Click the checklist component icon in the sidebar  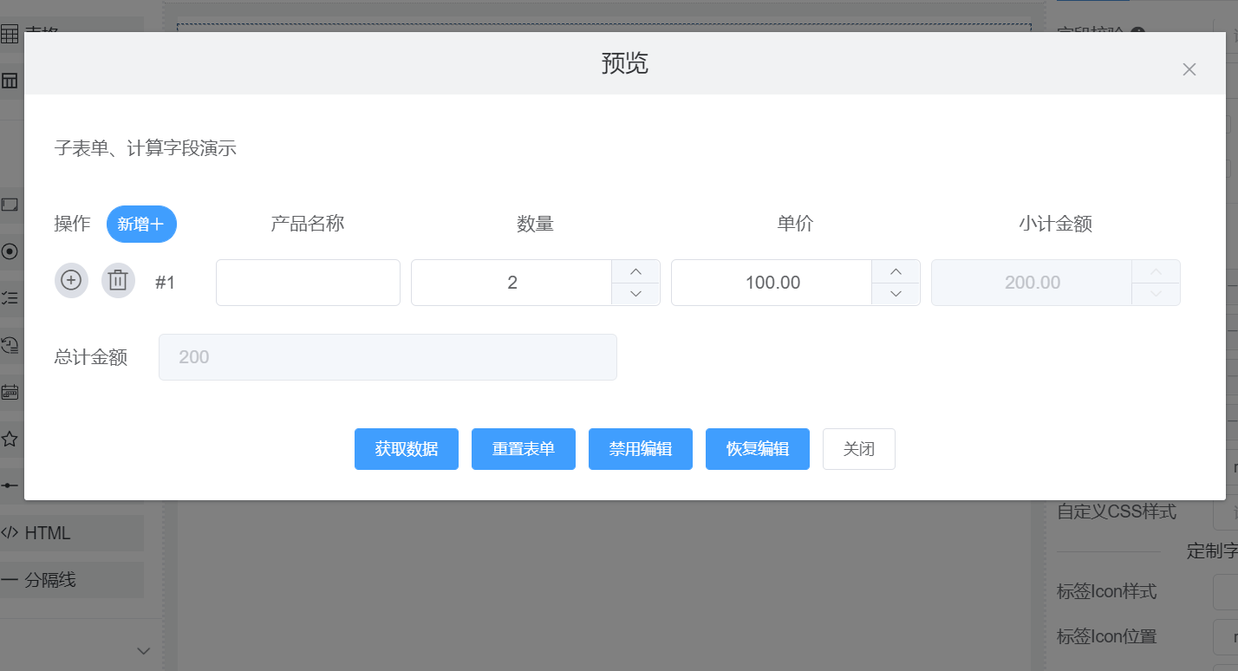pos(10,297)
